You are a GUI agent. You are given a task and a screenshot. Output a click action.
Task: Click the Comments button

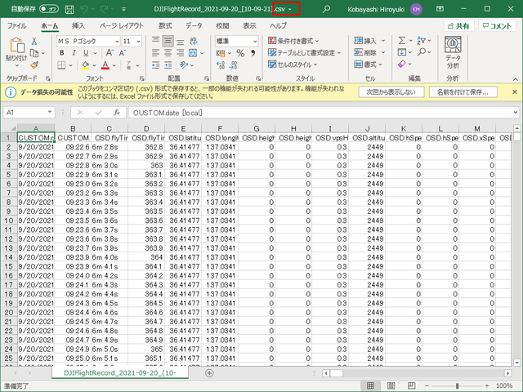pyautogui.click(x=497, y=26)
